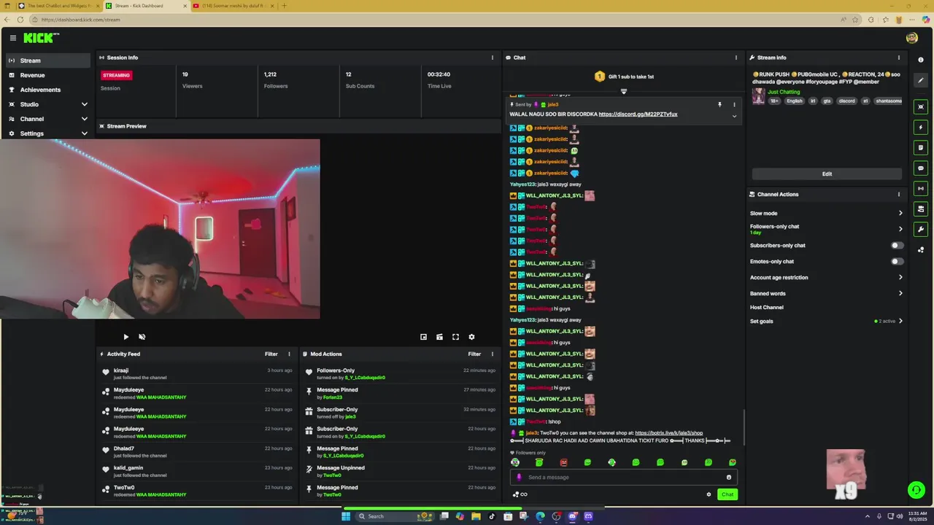This screenshot has width=934, height=525.
Task: Open Banned words settings
Action: click(826, 294)
